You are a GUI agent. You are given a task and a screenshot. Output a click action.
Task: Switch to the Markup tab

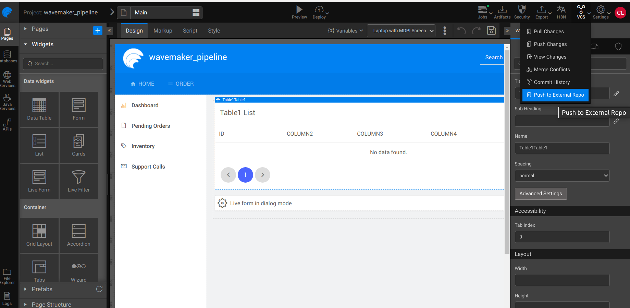[x=163, y=31]
